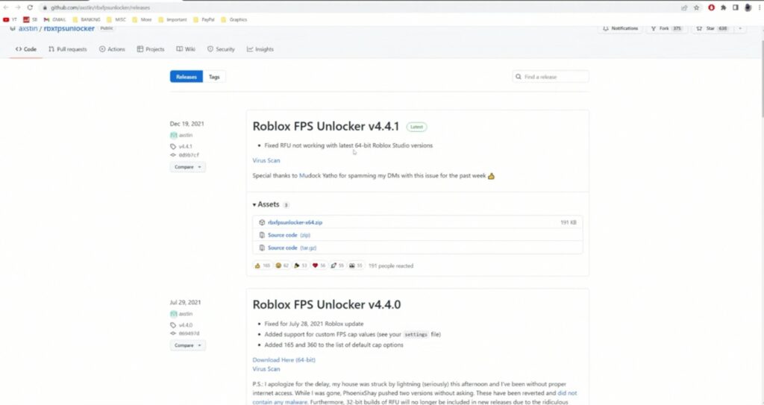Click the party popper reaction
Image resolution: width=764 pixels, height=405 pixels.
tap(300, 266)
